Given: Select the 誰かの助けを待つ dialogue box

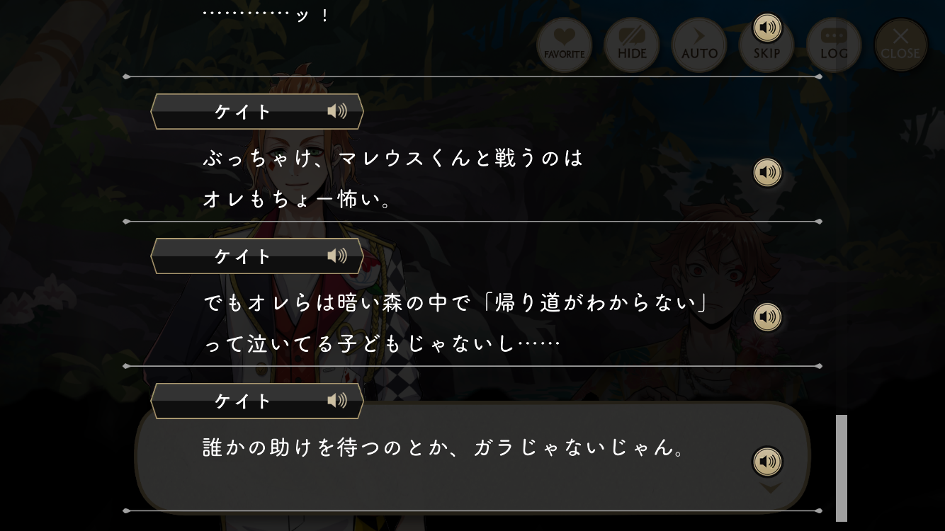Looking at the screenshot, I should 472,457.
